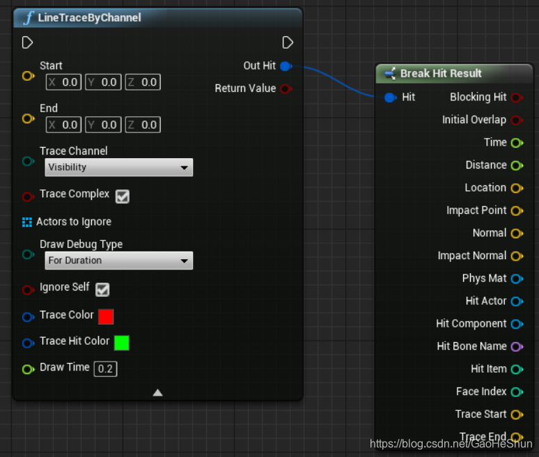
Task: Click the LineTraceByChannel output execution pin
Action: [288, 42]
